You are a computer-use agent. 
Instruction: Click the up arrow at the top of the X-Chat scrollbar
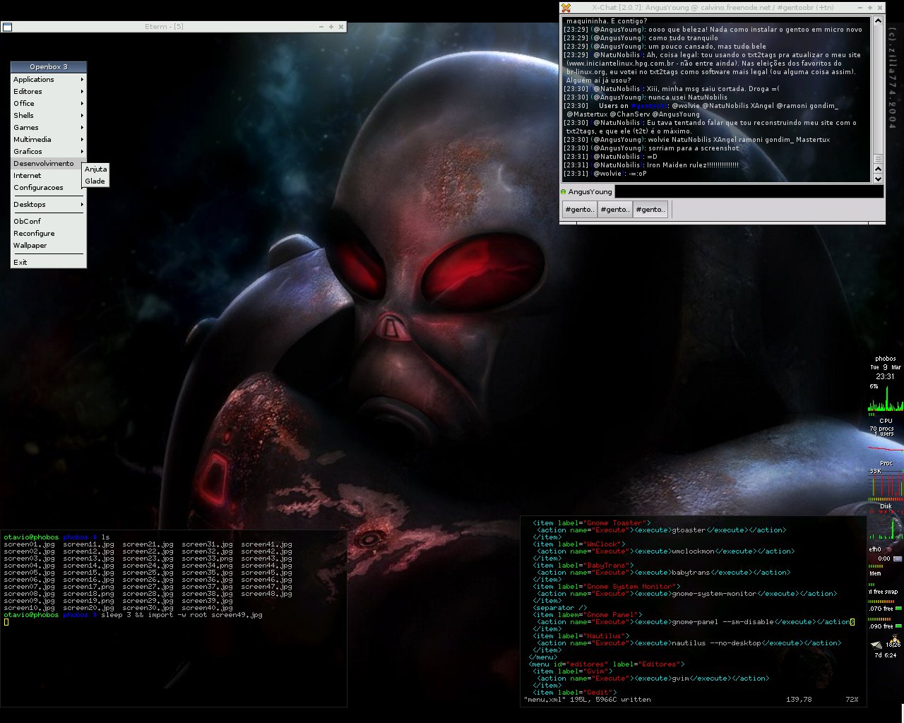[x=879, y=20]
